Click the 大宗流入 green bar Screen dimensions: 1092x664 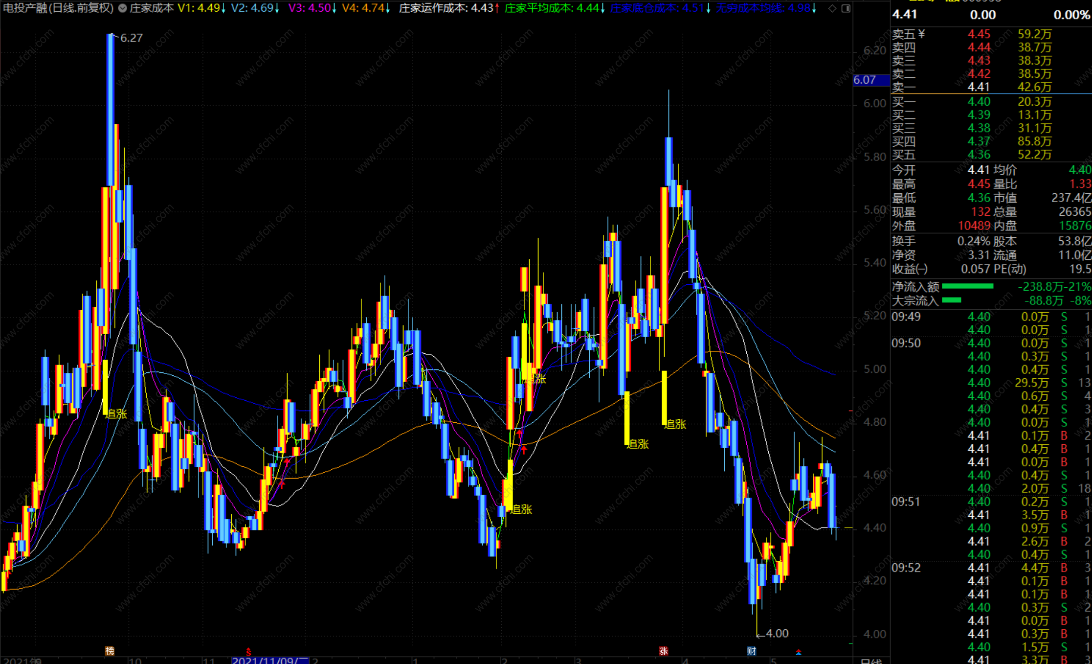pos(951,300)
